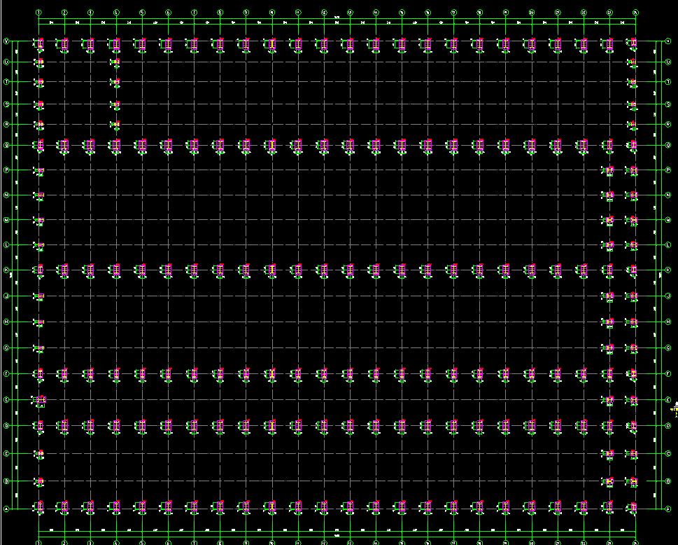This screenshot has height=545, width=678.
Task: Click grid bubble V on left side
Action: pyautogui.click(x=6, y=41)
